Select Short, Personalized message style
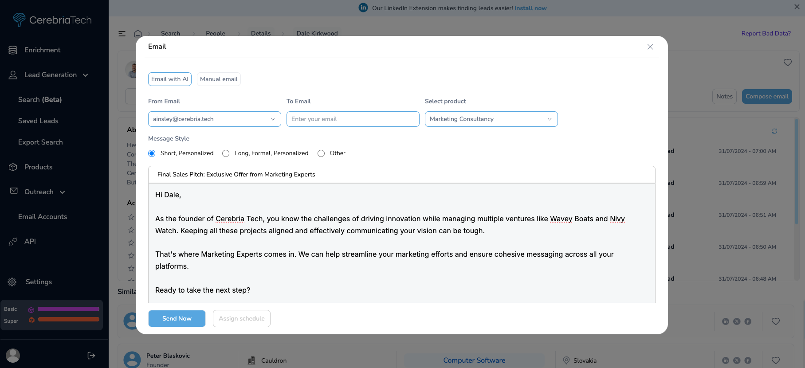The image size is (805, 368). point(152,153)
